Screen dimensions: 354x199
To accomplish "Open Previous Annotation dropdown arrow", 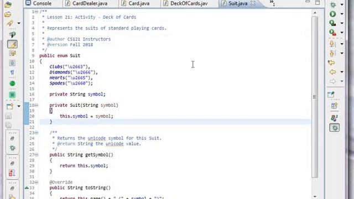I will [x=342, y=53].
